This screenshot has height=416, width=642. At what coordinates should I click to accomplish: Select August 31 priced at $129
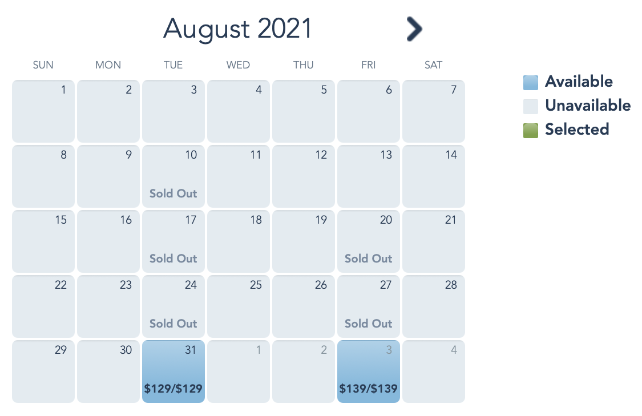[173, 371]
